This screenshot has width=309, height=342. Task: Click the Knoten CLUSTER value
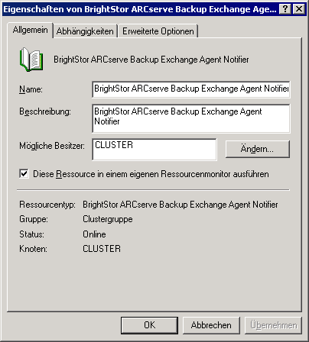(x=102, y=249)
